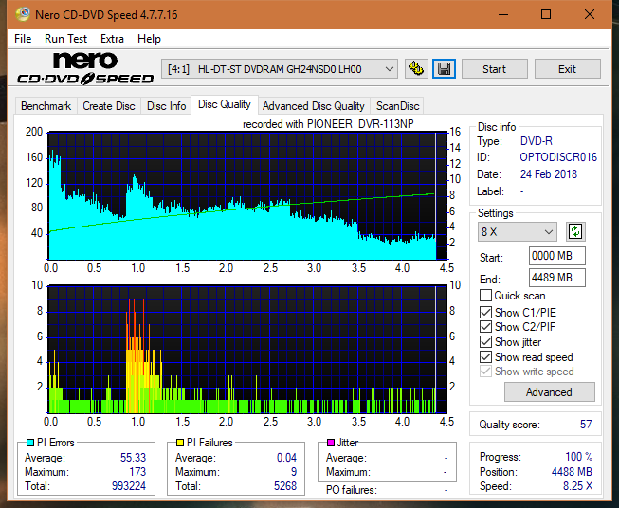619x508 pixels.
Task: Minimize the Nero CD-DVD Speed window
Action: tap(503, 14)
